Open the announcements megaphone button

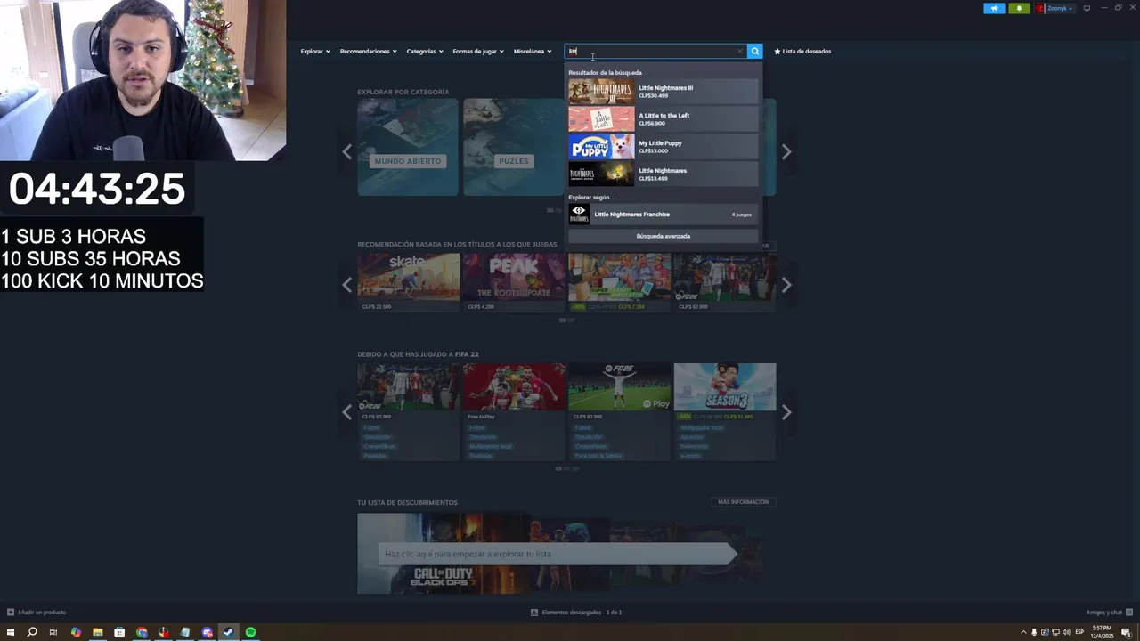pos(994,8)
